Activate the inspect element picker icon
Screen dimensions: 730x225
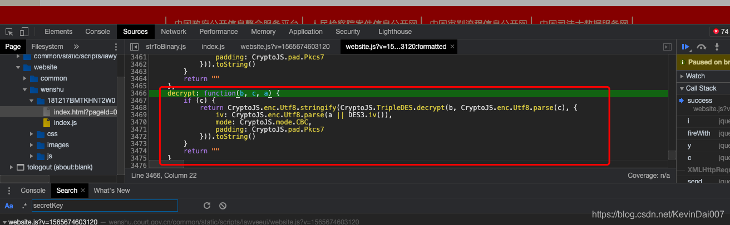pos(9,32)
